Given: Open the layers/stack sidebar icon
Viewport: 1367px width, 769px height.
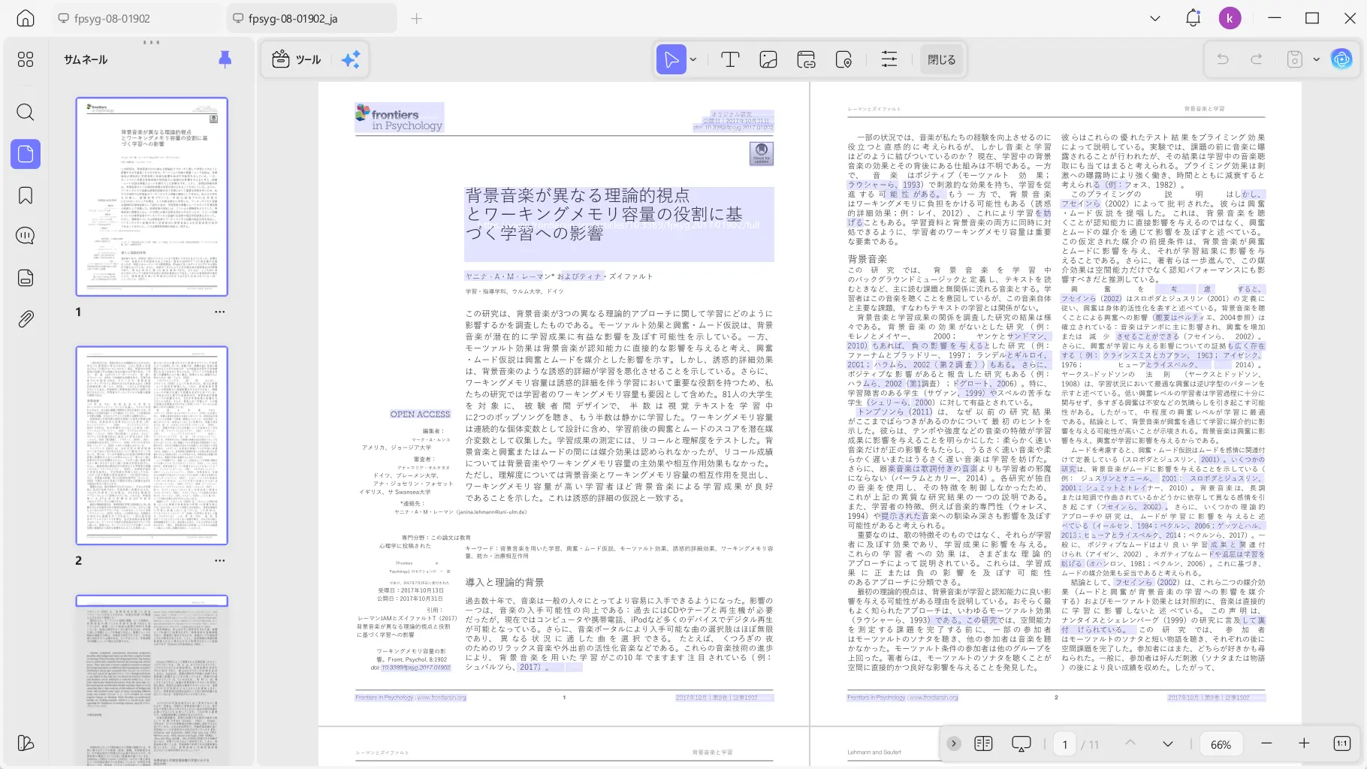Looking at the screenshot, I should [x=26, y=278].
